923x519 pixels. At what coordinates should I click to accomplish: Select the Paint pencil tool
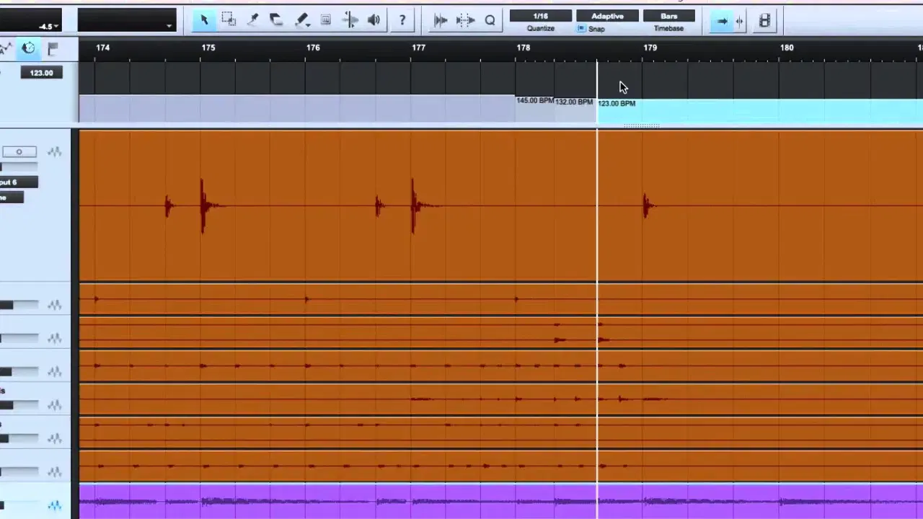pyautogui.click(x=302, y=20)
